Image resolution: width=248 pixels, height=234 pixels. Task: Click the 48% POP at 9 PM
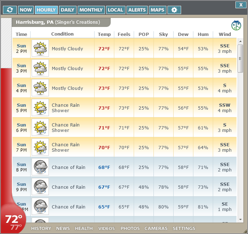(144, 187)
